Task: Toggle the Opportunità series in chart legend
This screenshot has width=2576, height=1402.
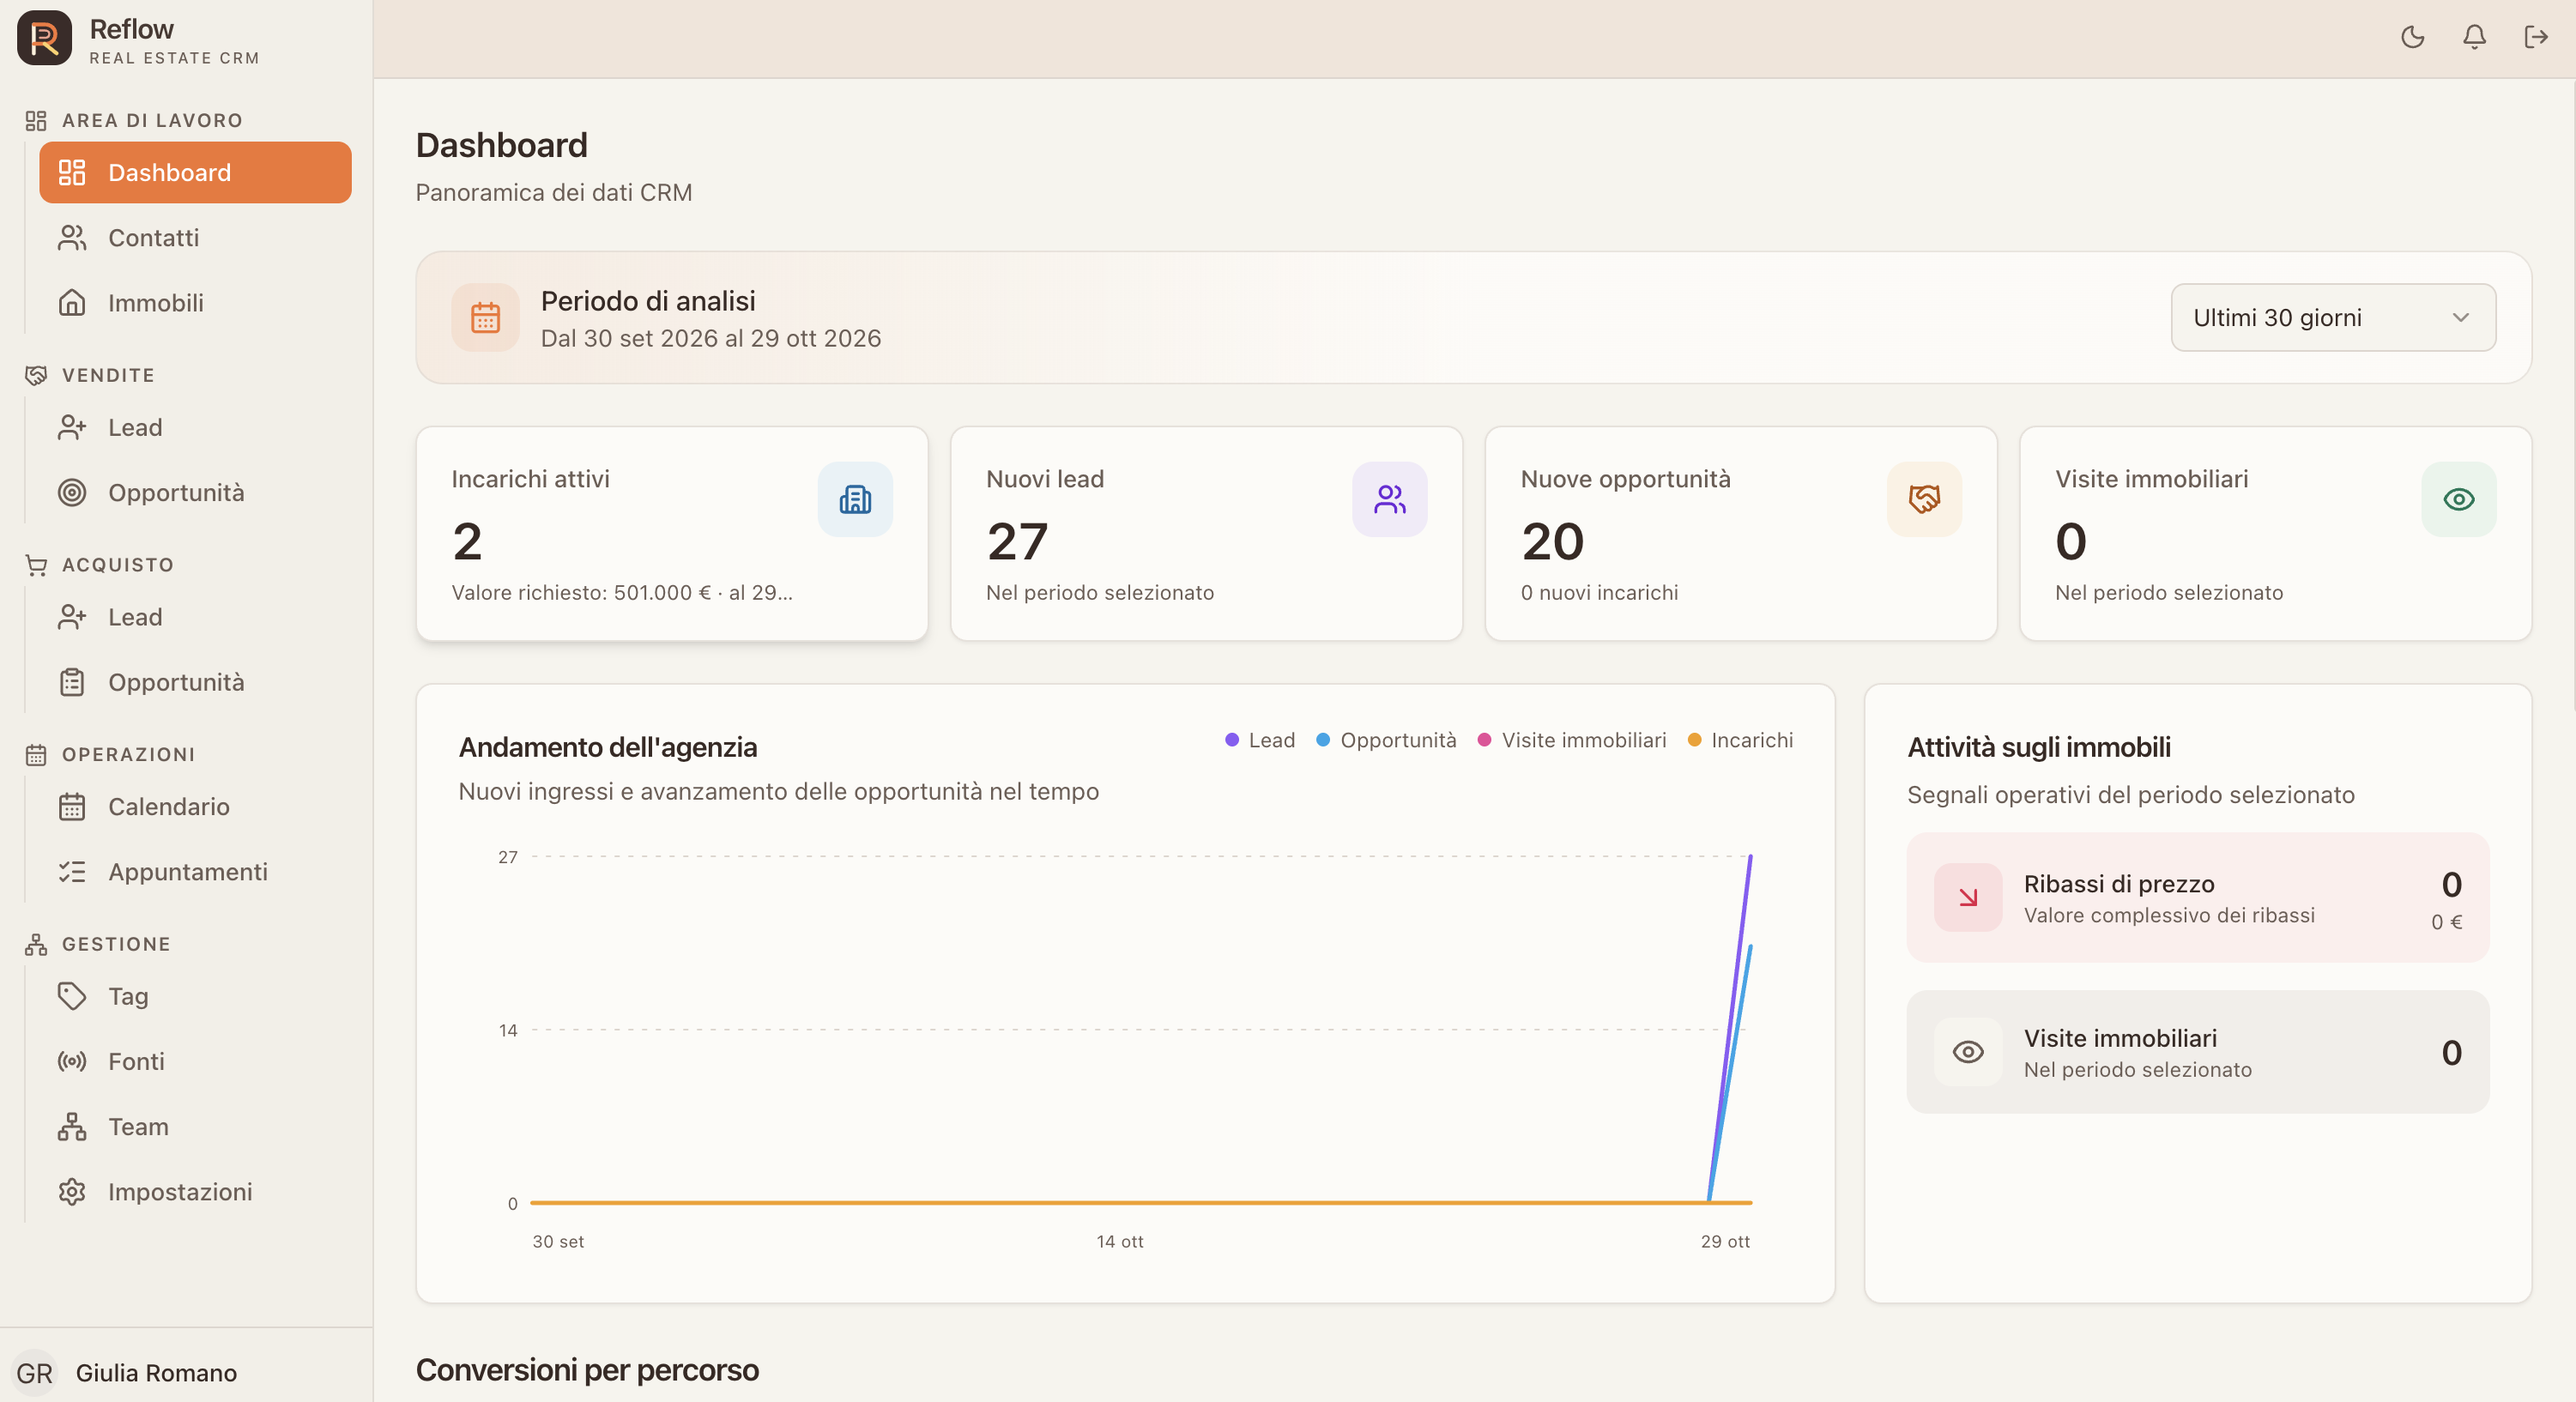Action: (x=1386, y=740)
